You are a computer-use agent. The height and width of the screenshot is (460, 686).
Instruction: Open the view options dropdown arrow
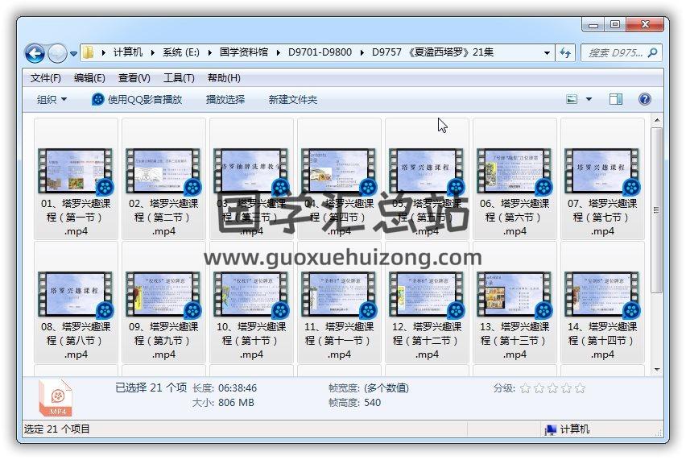tap(589, 99)
